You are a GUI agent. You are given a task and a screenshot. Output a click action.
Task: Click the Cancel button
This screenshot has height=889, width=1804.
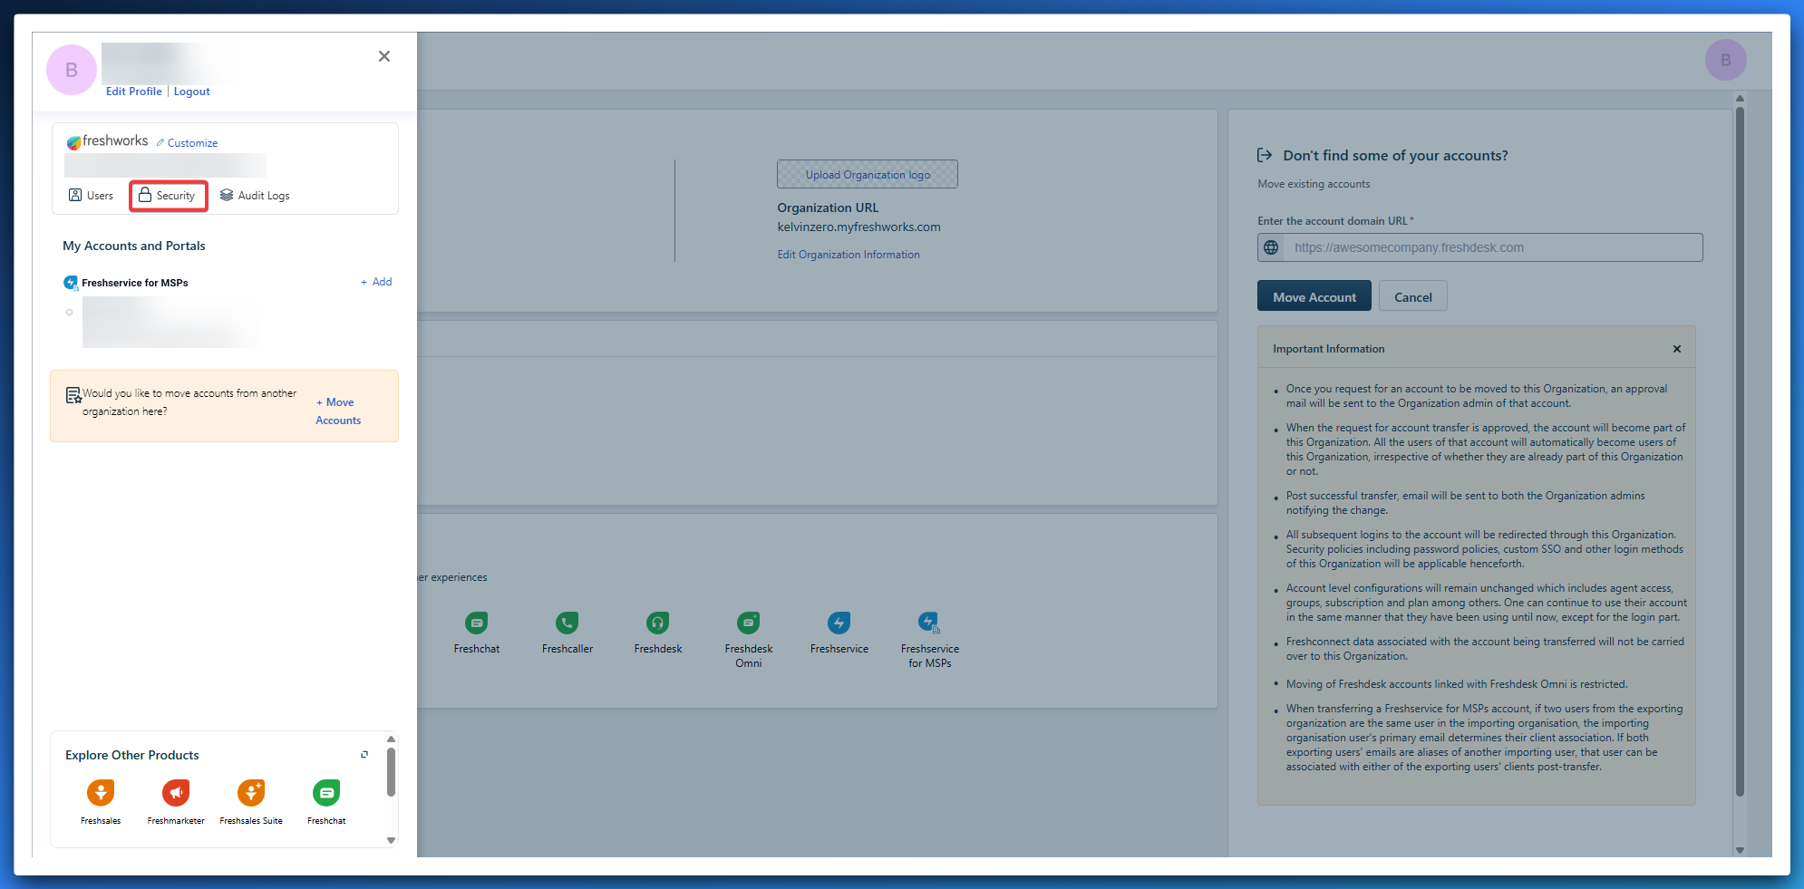click(1412, 296)
